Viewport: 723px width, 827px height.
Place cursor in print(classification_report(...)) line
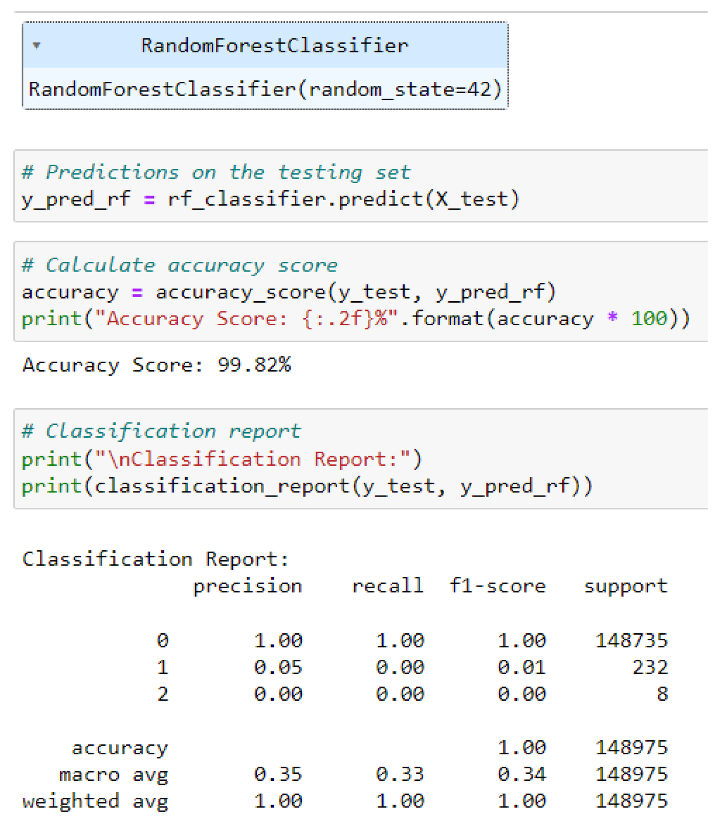pos(306,486)
